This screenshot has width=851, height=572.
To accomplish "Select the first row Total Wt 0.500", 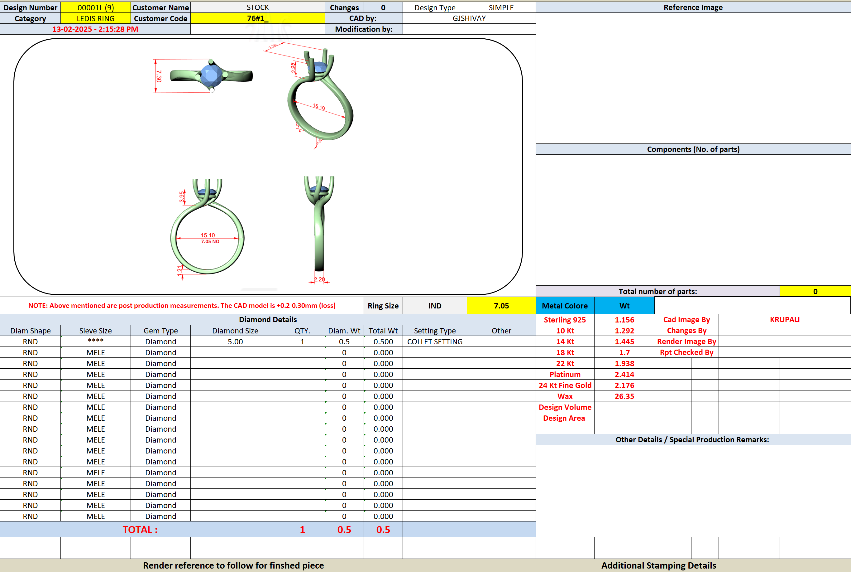I will pos(383,342).
